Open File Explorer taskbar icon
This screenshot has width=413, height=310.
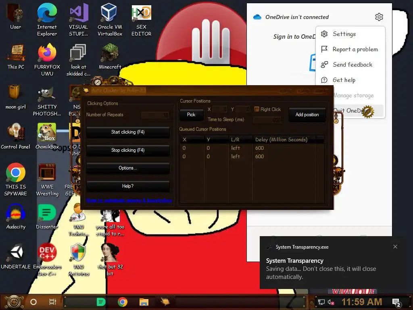(144, 302)
